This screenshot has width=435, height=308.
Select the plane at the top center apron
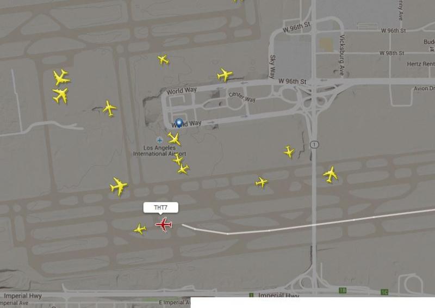click(163, 59)
